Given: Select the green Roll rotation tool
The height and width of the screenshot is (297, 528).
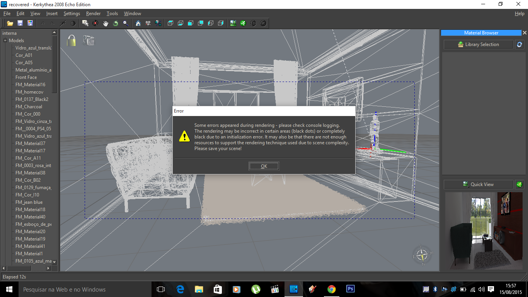Looking at the screenshot, I should tap(116, 23).
